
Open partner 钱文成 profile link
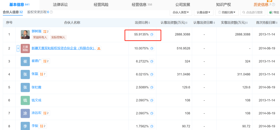tap(36, 100)
